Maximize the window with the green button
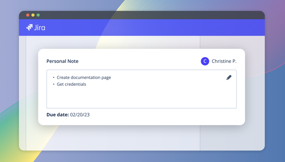 [x=38, y=15]
